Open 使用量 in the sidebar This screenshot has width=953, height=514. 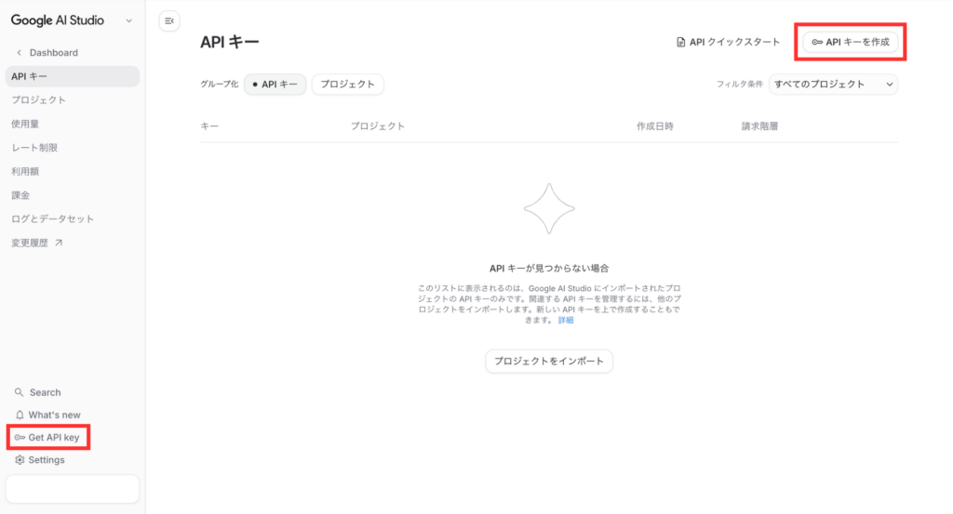tap(25, 124)
